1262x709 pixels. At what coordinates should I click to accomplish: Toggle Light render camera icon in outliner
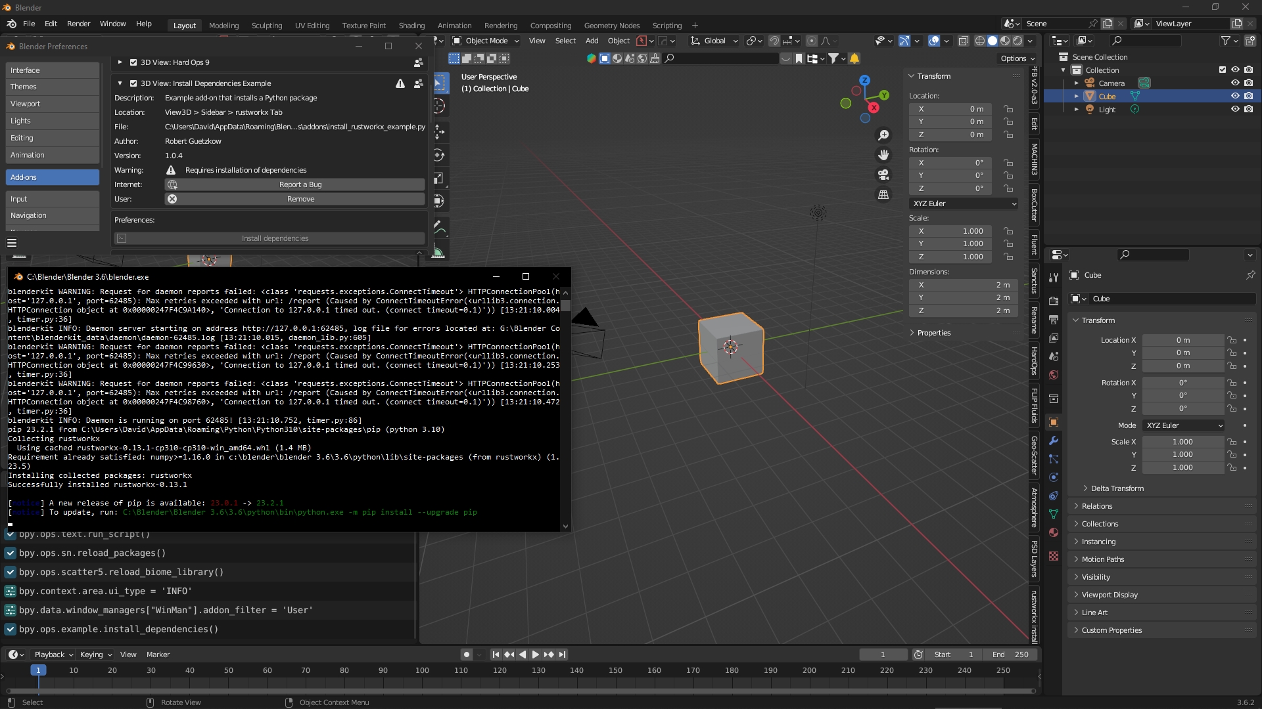[x=1248, y=109]
